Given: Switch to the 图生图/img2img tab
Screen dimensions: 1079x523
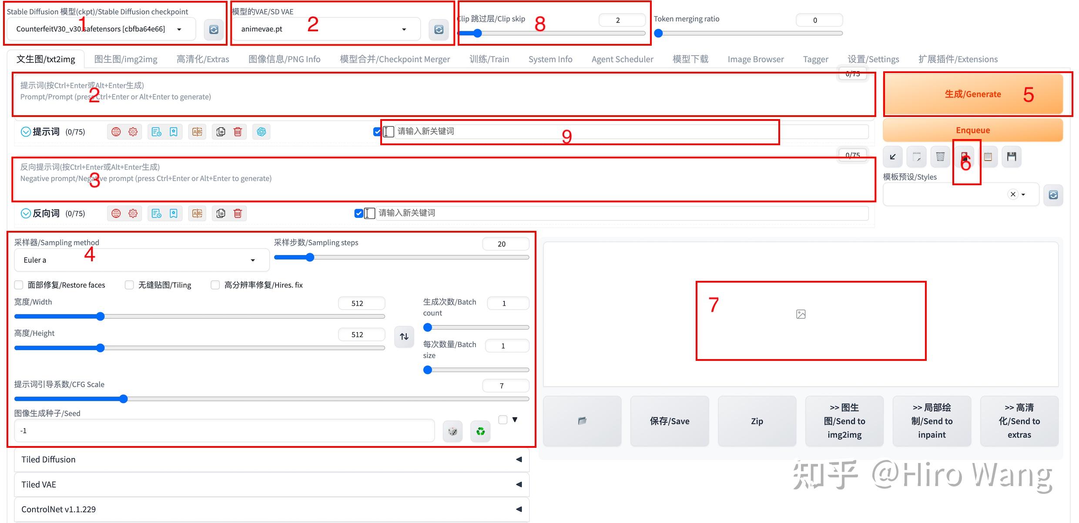Looking at the screenshot, I should coord(126,59).
